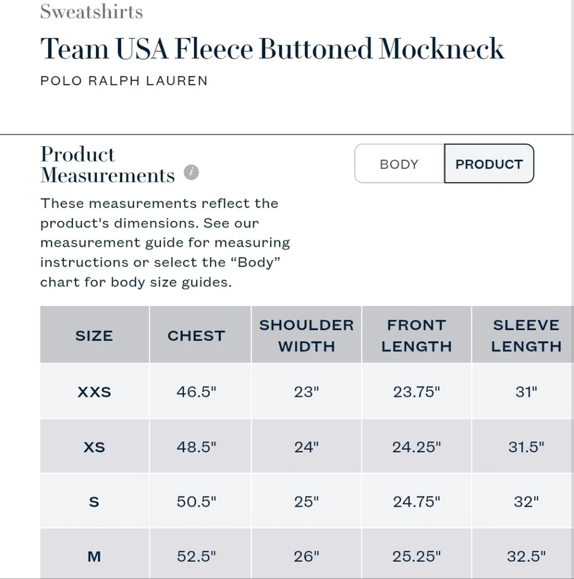This screenshot has width=574, height=579.
Task: Click the 24.25" front length cell
Action: [417, 447]
